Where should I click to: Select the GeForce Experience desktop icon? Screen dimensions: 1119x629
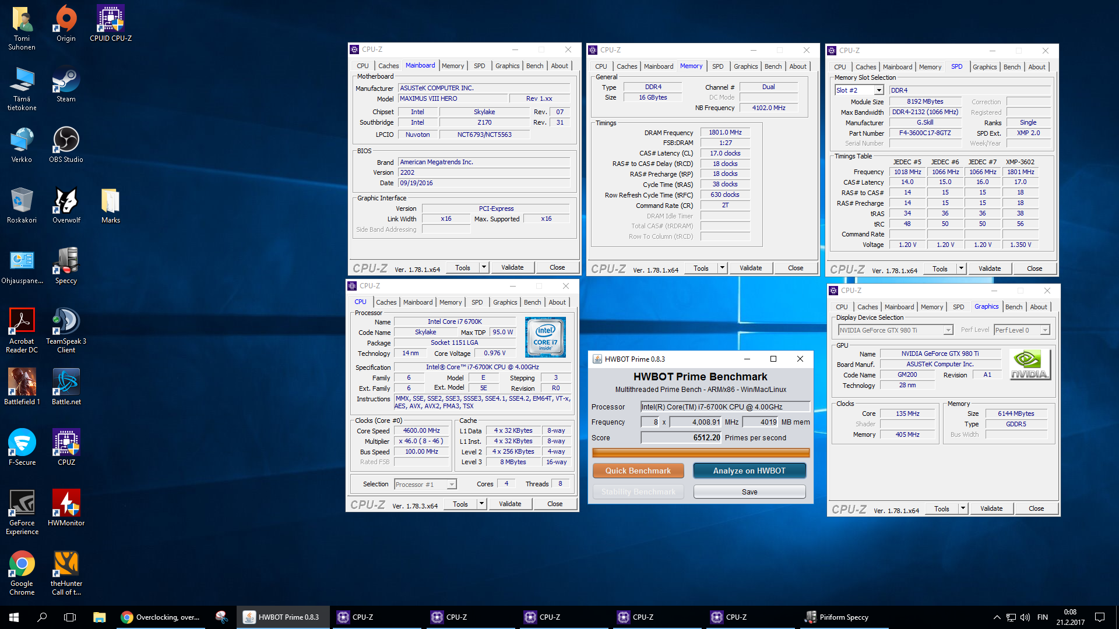[22, 512]
